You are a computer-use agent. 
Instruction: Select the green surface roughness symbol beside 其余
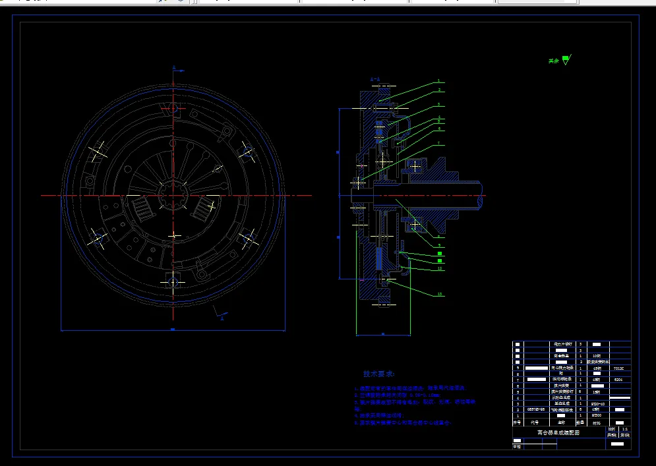tap(566, 59)
